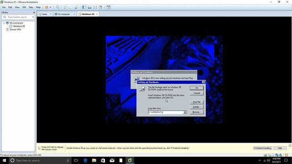Switch to the Home tab
Viewport: 292px width, 164px height.
pyautogui.click(x=44, y=14)
